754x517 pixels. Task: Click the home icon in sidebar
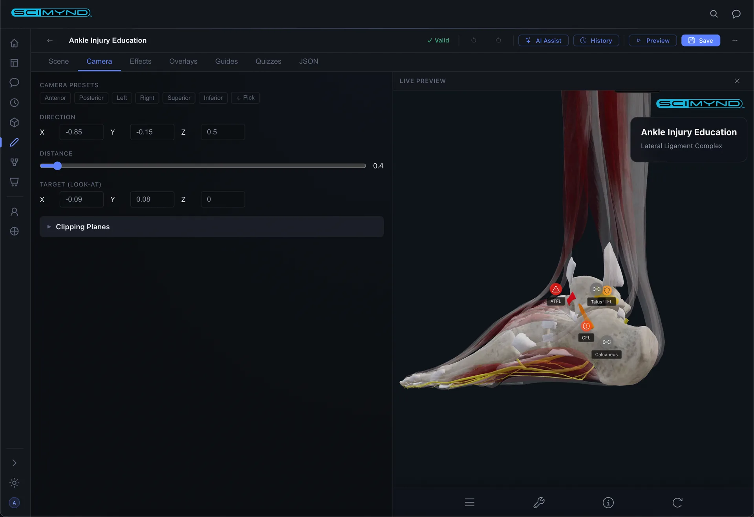tap(15, 43)
